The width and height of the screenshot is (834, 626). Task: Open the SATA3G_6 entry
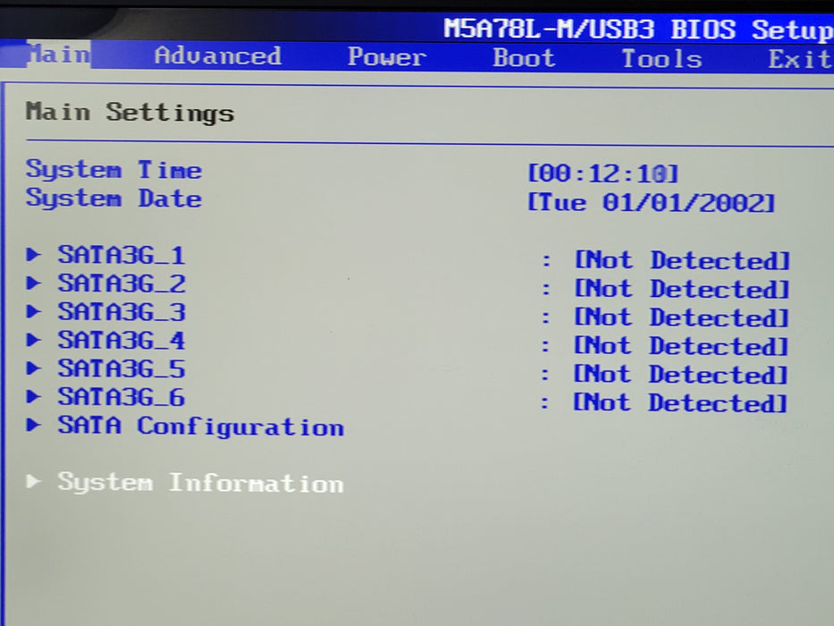(x=122, y=397)
